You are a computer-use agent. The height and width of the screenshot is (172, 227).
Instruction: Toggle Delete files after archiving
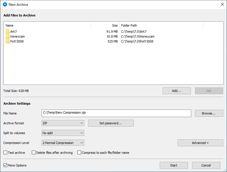pos(34,153)
